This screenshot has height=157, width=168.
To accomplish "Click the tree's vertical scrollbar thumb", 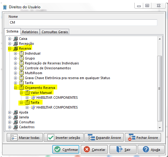I will pos(159,89).
